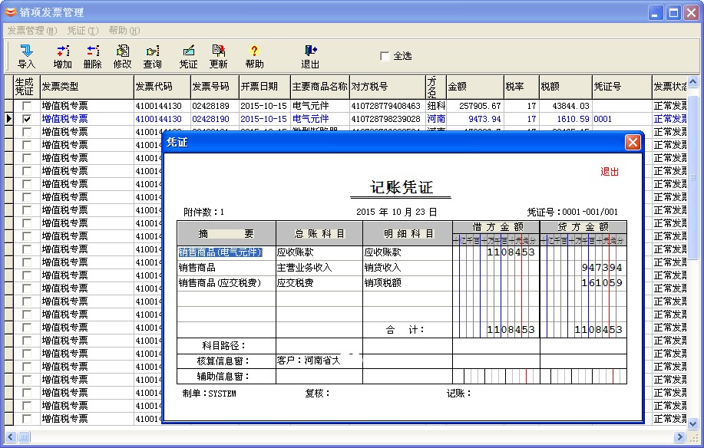Click horizontal scrollbar right arrow
The height and width of the screenshot is (448, 704).
pos(679,436)
